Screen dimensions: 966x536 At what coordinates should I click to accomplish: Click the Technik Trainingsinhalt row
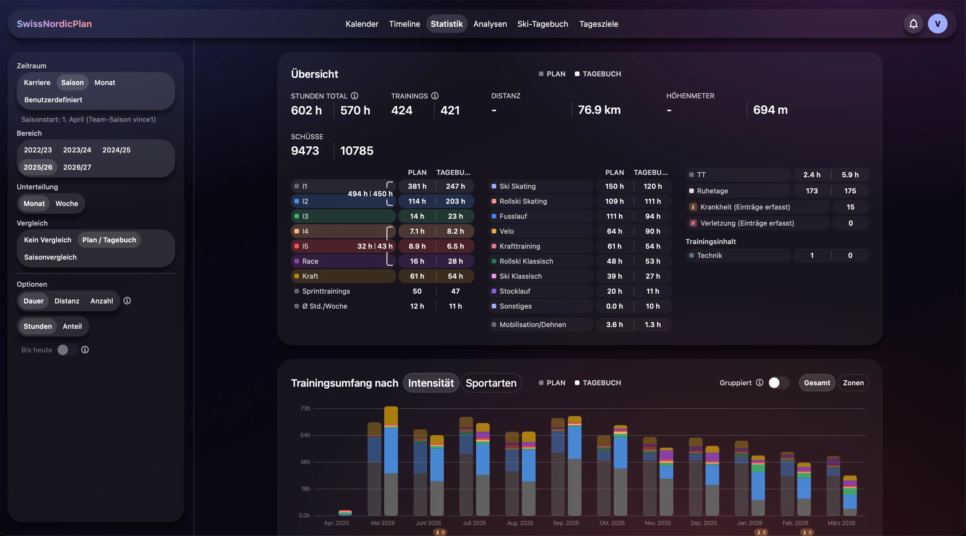pyautogui.click(x=777, y=255)
